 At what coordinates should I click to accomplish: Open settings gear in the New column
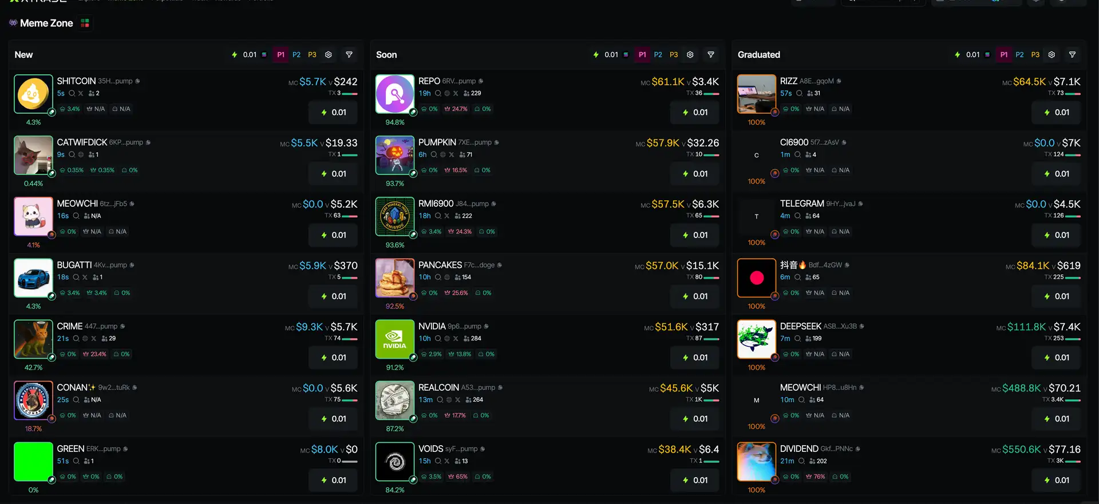pyautogui.click(x=329, y=54)
